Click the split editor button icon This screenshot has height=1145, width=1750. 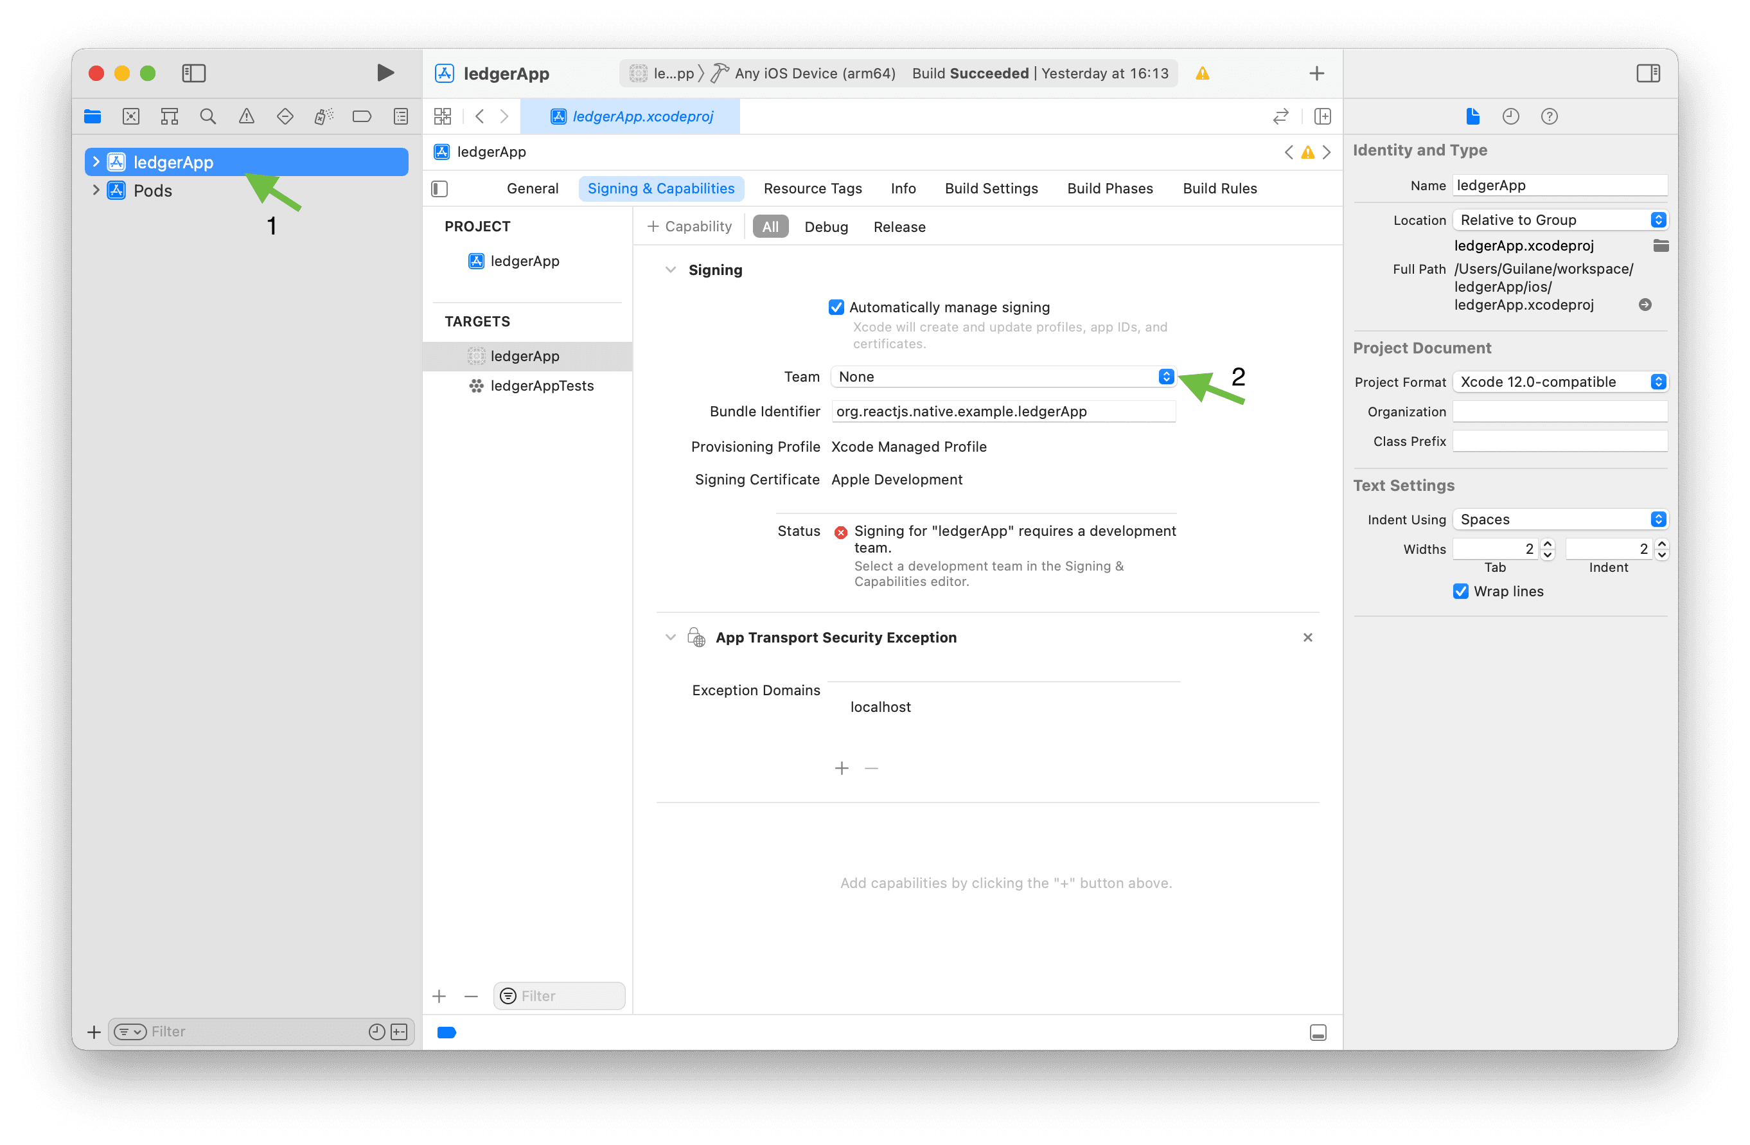coord(1322,118)
